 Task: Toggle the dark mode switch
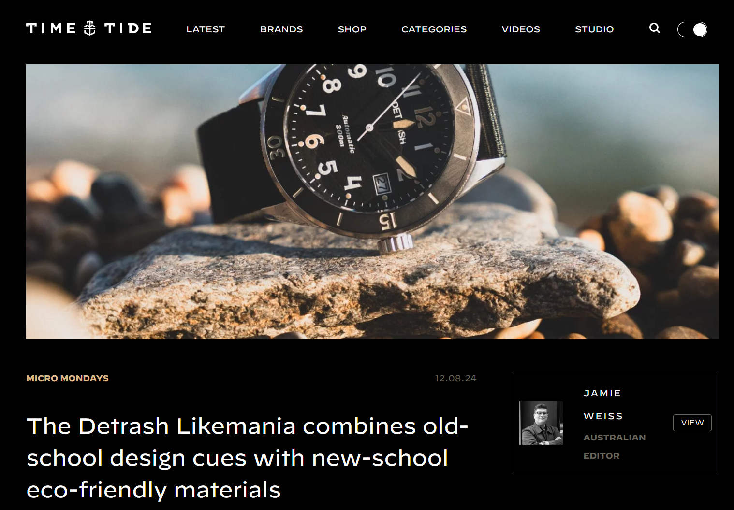tap(692, 29)
